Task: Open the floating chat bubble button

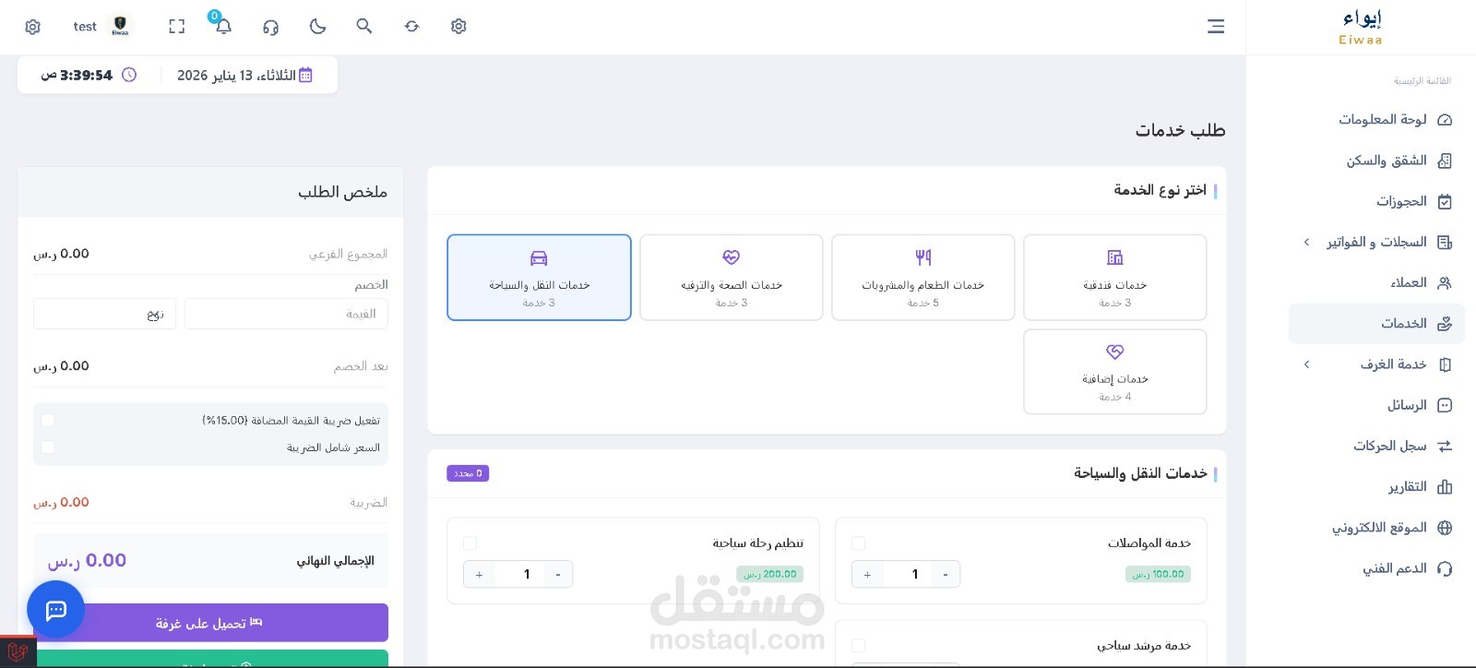Action: (x=55, y=609)
